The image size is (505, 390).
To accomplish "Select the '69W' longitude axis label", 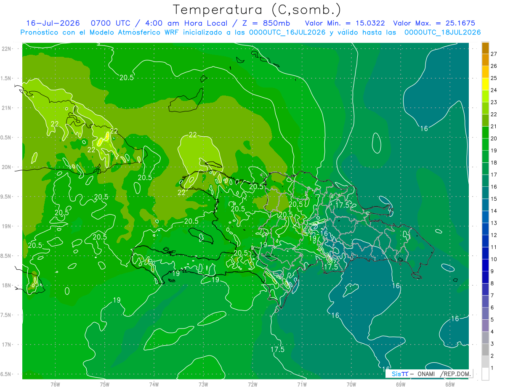I will coord(401,384).
